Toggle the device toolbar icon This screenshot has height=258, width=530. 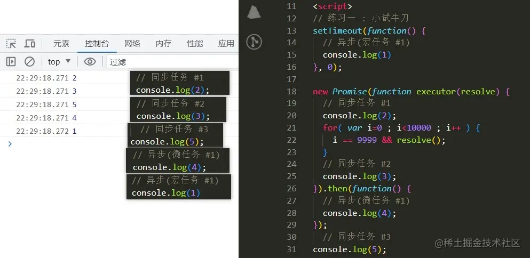point(30,44)
